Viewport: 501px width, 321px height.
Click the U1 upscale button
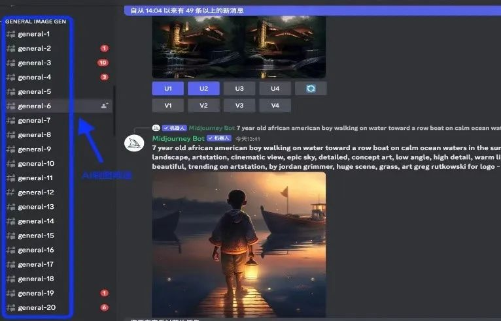click(168, 88)
